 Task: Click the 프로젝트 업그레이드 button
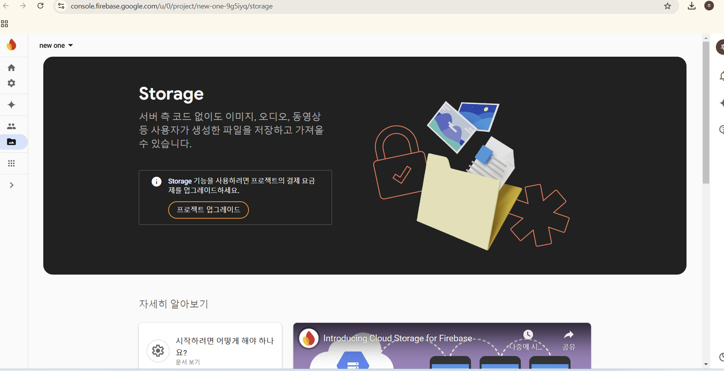coord(208,210)
